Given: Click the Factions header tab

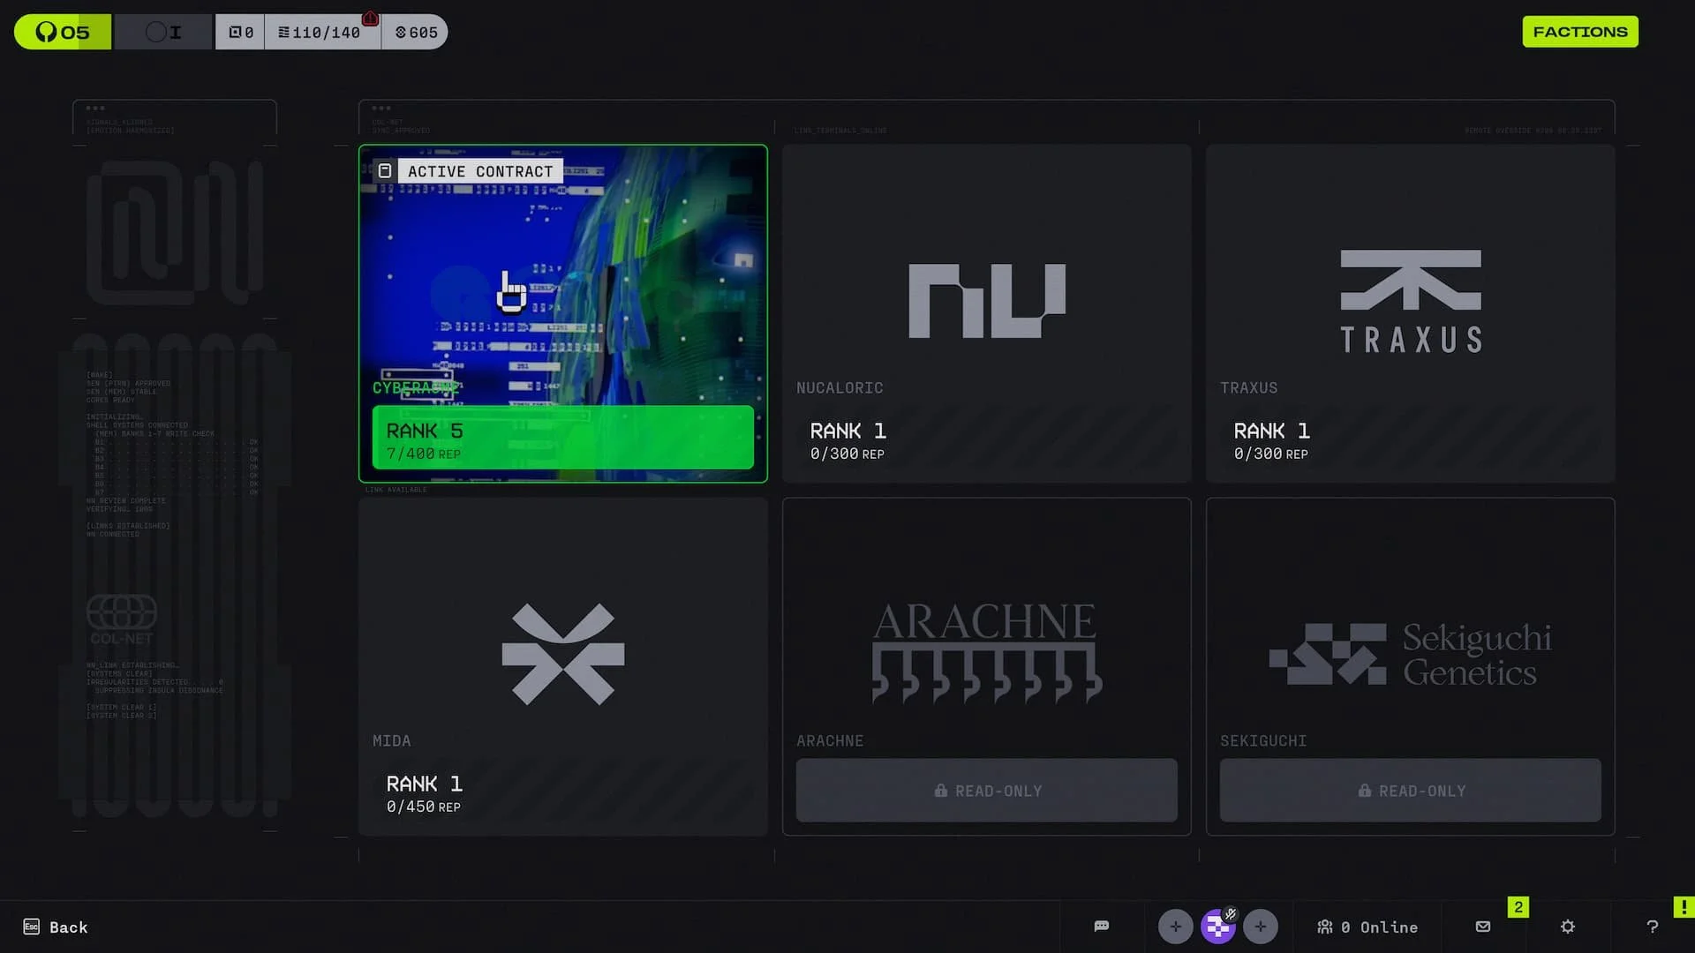Looking at the screenshot, I should [1579, 32].
